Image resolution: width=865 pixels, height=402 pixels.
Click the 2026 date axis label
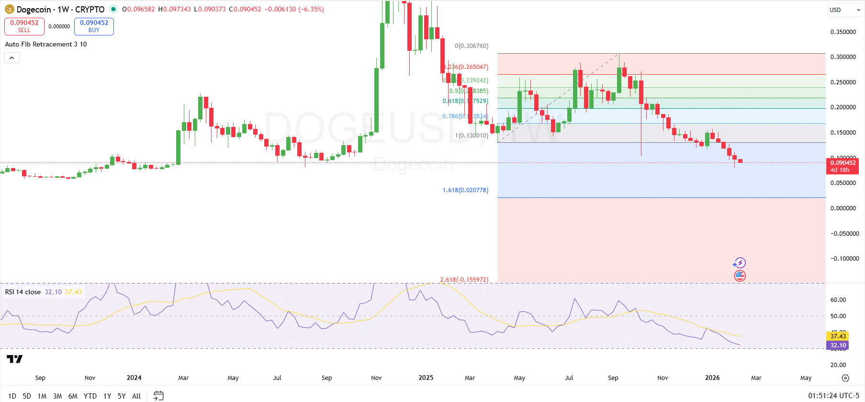[712, 378]
